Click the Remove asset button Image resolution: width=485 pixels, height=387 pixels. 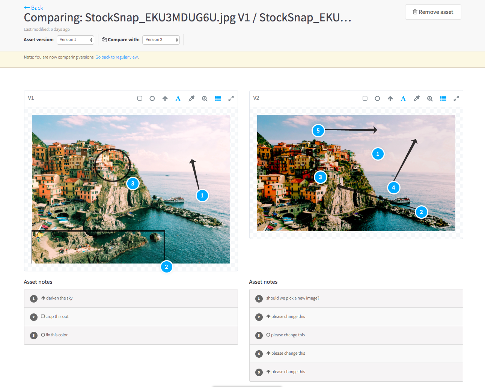click(433, 12)
